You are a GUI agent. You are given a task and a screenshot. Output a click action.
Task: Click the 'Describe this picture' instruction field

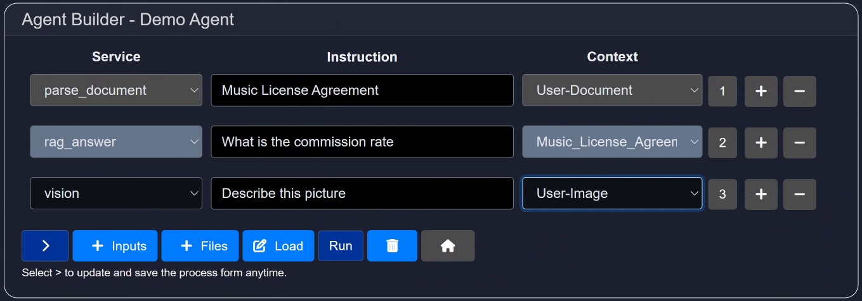click(362, 193)
